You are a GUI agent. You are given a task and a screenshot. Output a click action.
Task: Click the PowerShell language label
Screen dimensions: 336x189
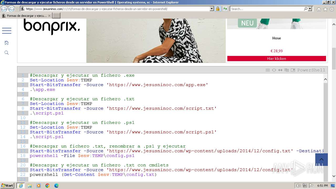(311, 70)
